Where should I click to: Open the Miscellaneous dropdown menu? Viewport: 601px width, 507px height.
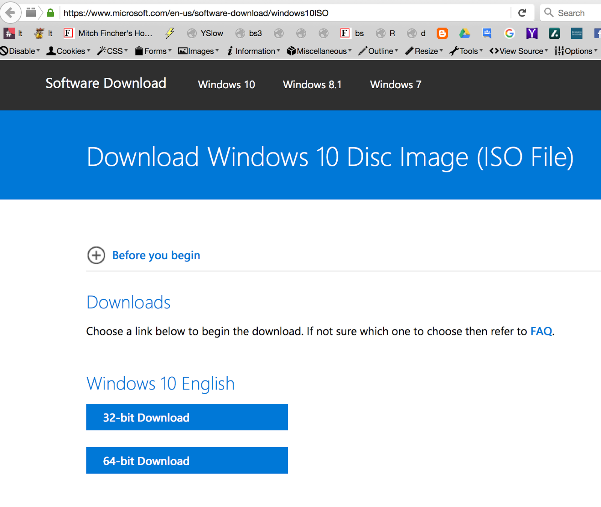tap(319, 51)
